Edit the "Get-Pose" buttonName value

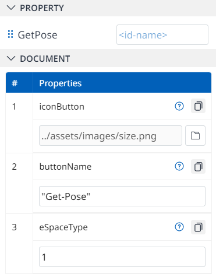122,196
